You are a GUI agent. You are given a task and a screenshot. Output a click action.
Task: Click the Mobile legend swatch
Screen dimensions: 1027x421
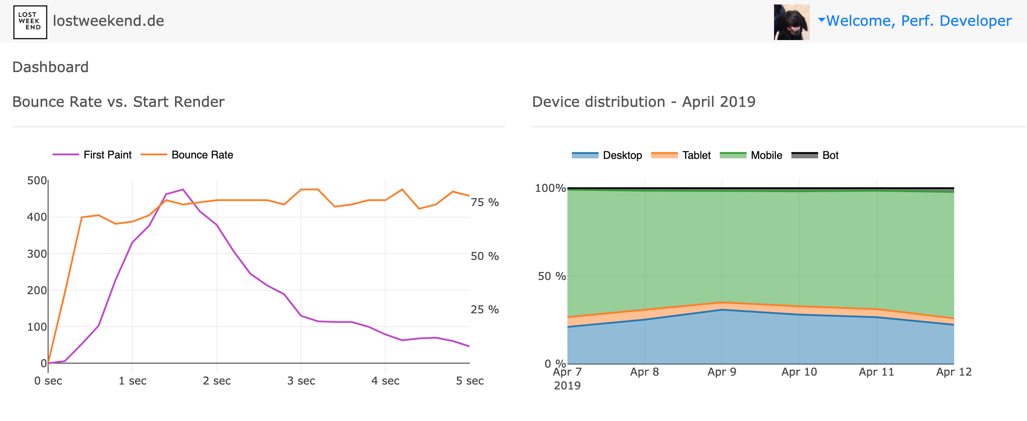point(732,155)
